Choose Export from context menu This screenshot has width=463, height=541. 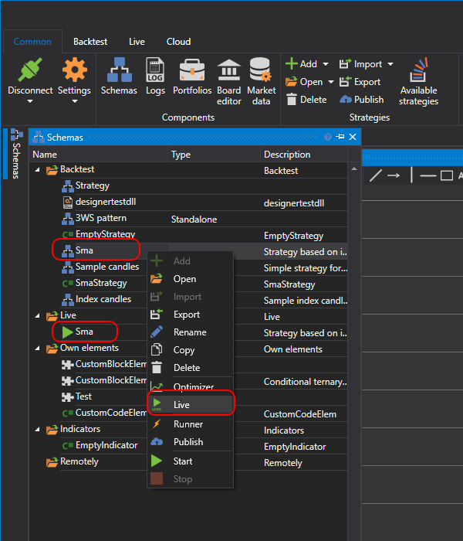click(x=190, y=315)
